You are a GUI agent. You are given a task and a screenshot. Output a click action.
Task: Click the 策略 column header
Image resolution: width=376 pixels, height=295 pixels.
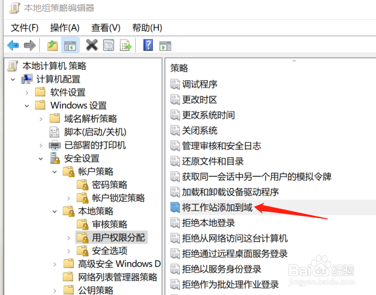coord(179,68)
